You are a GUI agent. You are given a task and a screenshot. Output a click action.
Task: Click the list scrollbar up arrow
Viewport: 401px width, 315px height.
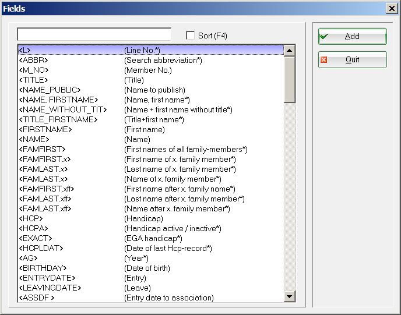click(x=290, y=50)
